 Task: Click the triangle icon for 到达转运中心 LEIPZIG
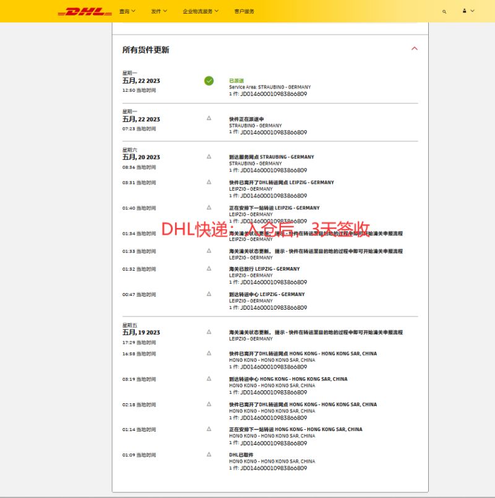pyautogui.click(x=209, y=294)
